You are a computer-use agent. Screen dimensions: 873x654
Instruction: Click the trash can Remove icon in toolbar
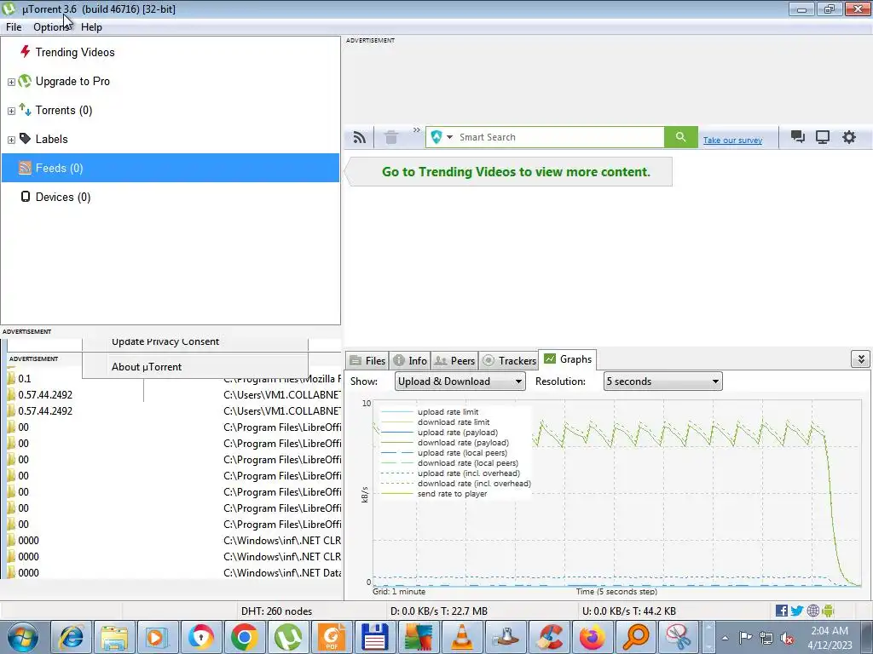[391, 137]
